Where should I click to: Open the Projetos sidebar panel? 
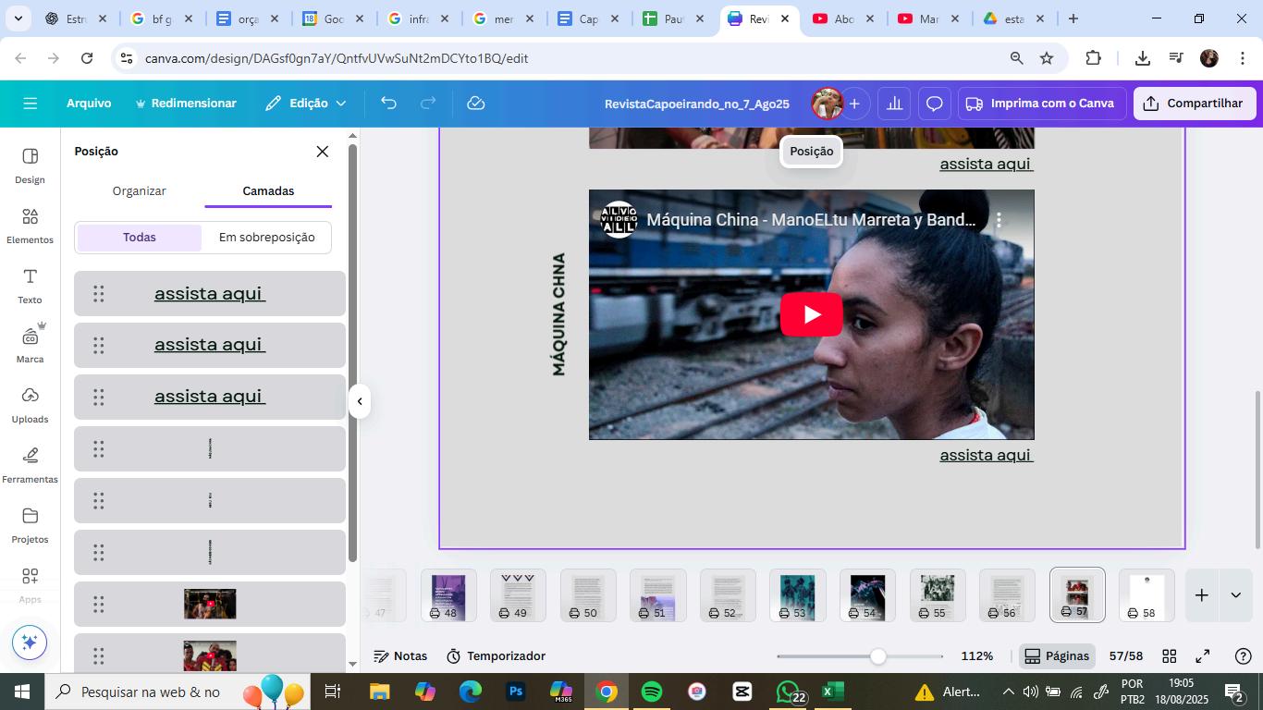(30, 525)
